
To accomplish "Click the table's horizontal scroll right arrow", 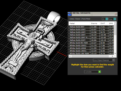I will click(112, 56).
